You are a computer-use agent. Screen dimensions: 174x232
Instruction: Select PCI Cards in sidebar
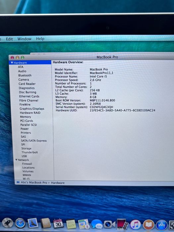click(27, 121)
